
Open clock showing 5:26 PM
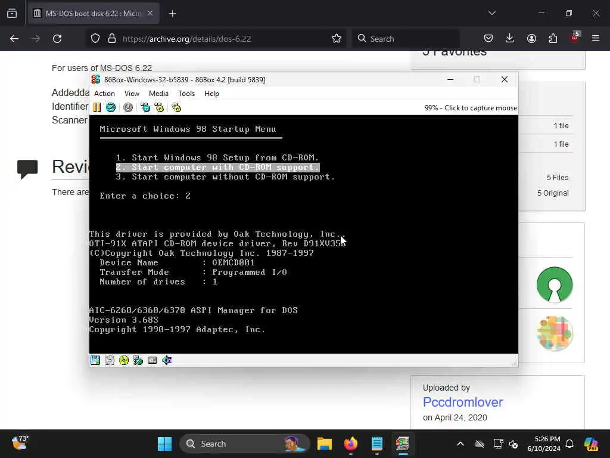click(x=544, y=444)
